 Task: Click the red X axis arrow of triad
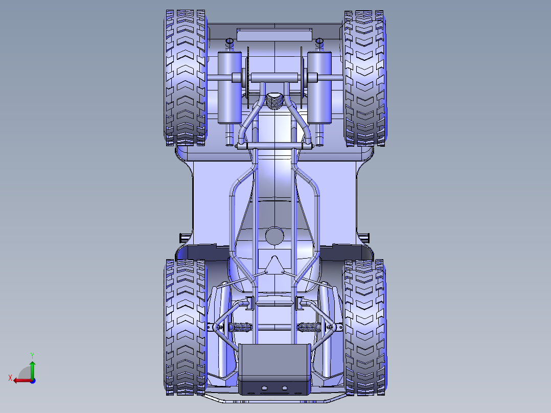pyautogui.click(x=22, y=381)
